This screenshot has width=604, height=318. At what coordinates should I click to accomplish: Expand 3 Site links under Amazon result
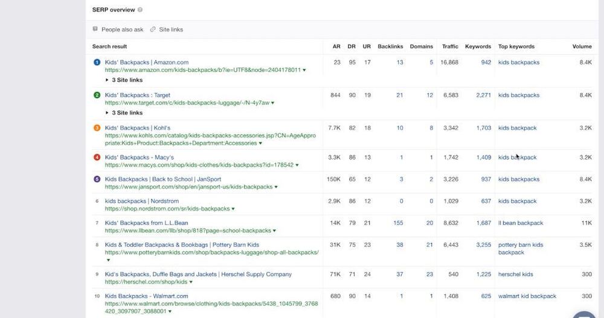tap(124, 80)
